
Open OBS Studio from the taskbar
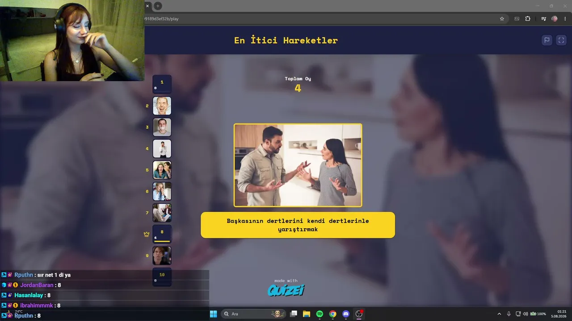click(x=359, y=314)
